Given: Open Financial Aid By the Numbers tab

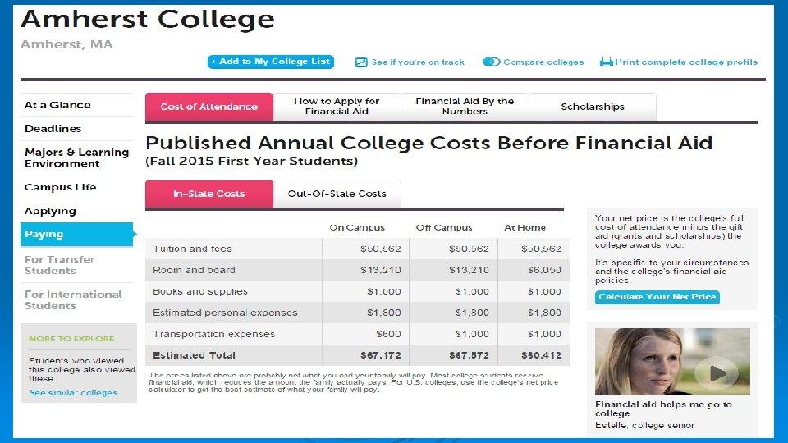Looking at the screenshot, I should tap(465, 107).
